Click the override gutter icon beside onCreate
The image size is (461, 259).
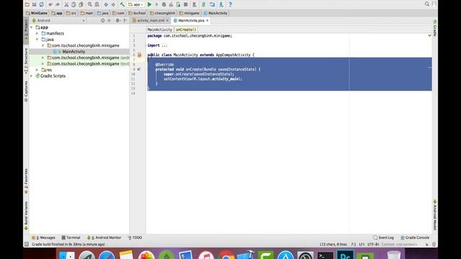point(139,69)
